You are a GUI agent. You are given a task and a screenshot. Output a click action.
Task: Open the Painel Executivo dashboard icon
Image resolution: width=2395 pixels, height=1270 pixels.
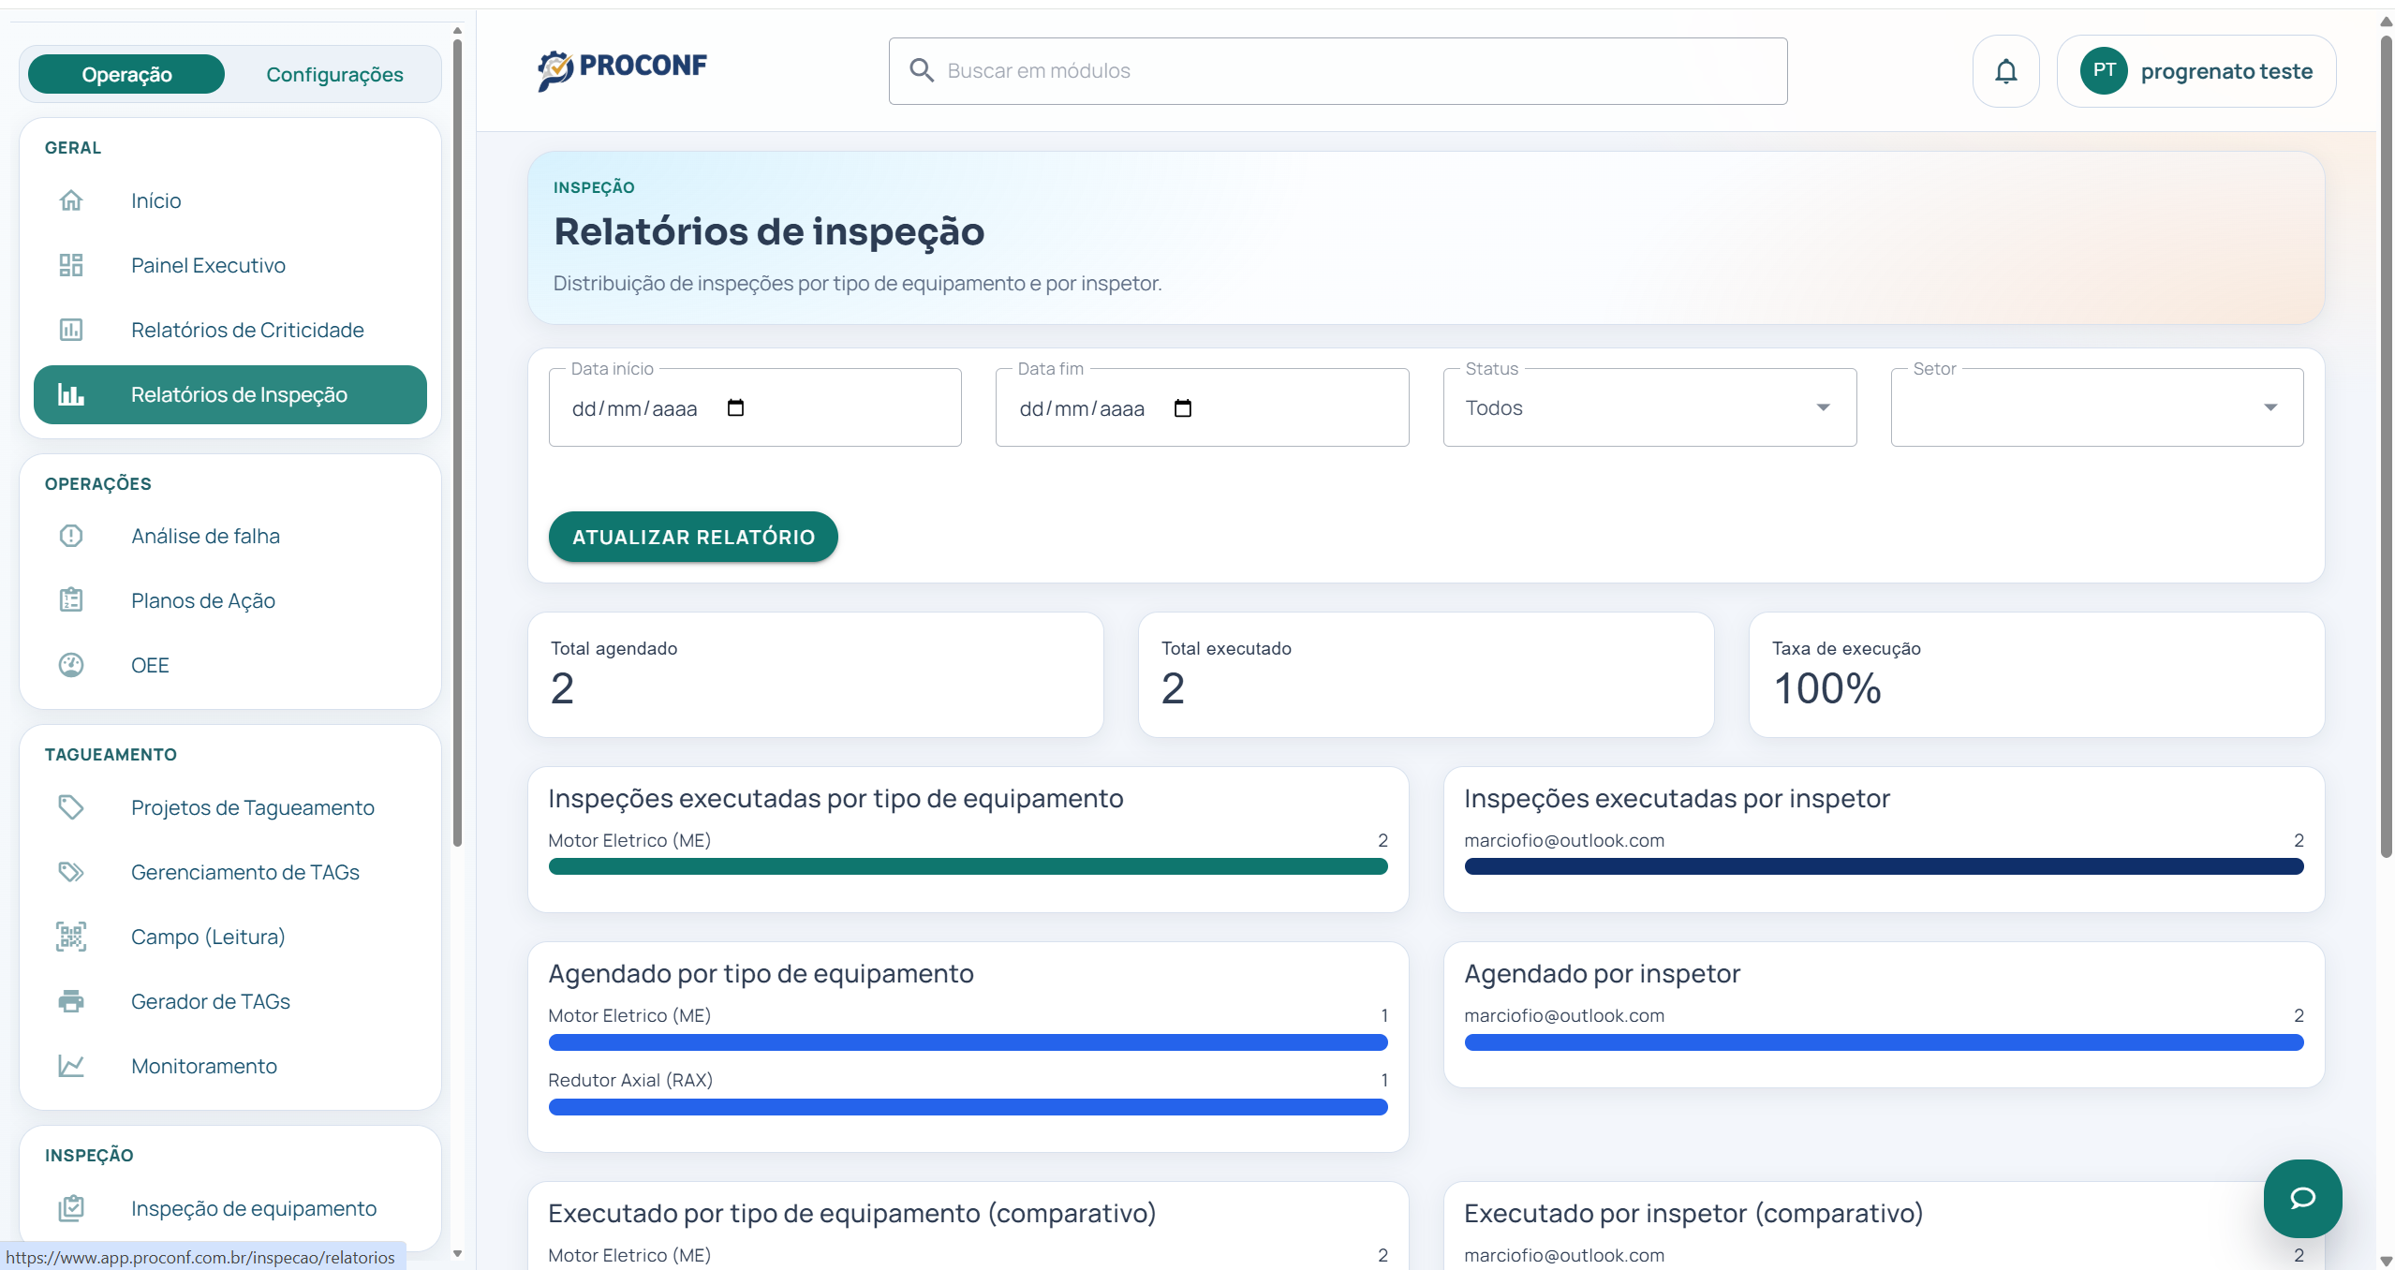click(x=71, y=265)
